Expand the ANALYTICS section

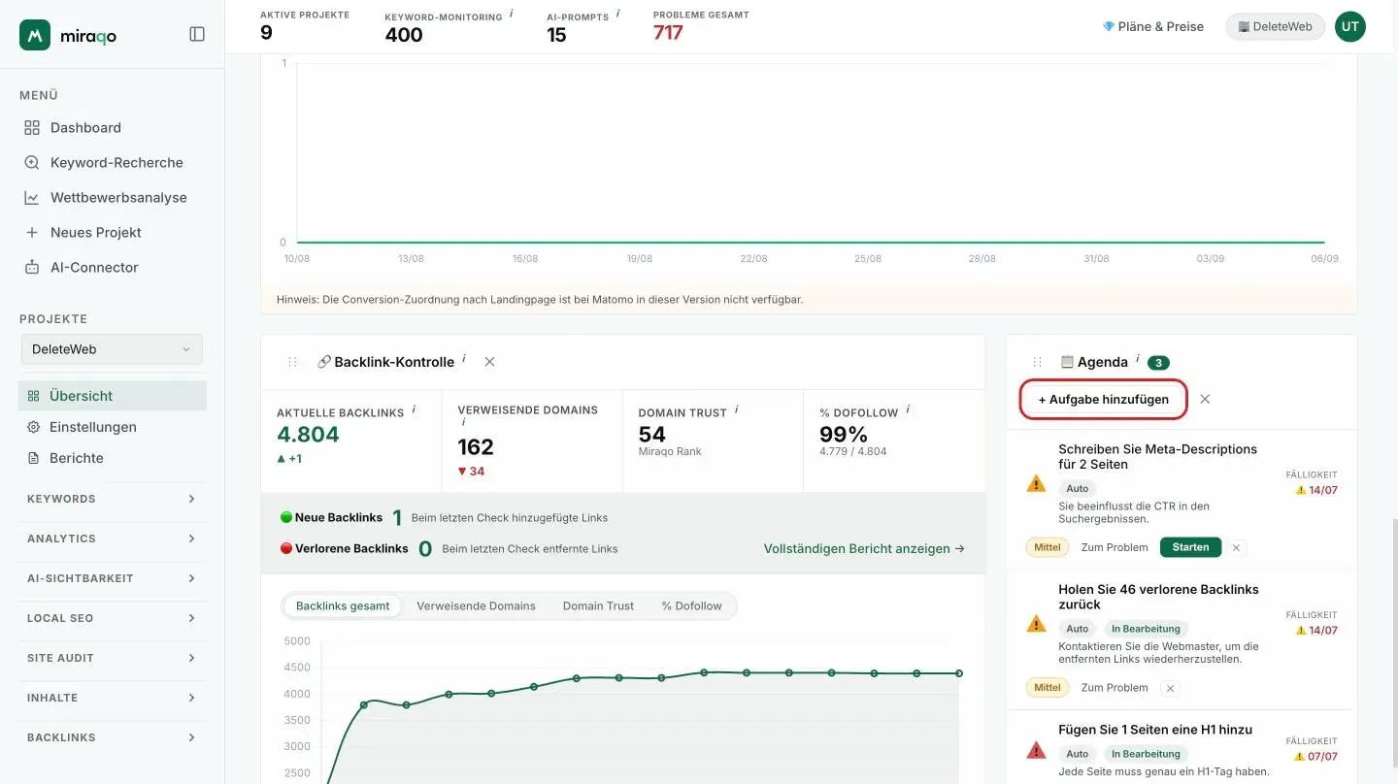[x=112, y=539]
